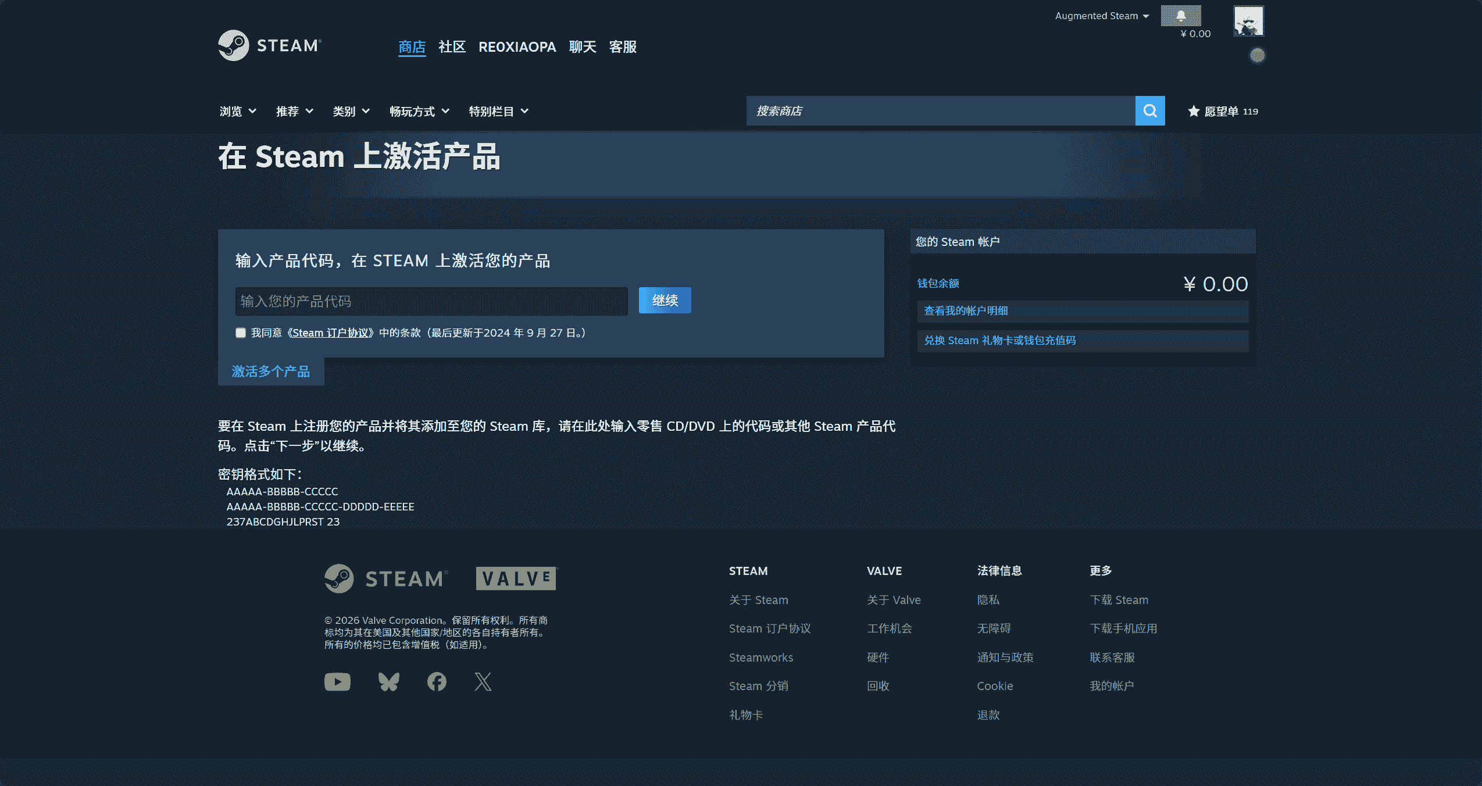Click the Steam logo in the header
Viewport: 1482px width, 786px height.
[x=270, y=45]
